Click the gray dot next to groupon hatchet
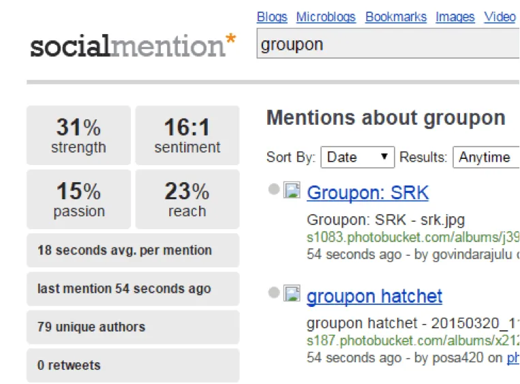Image resolution: width=520 pixels, height=384 pixels. click(x=274, y=293)
